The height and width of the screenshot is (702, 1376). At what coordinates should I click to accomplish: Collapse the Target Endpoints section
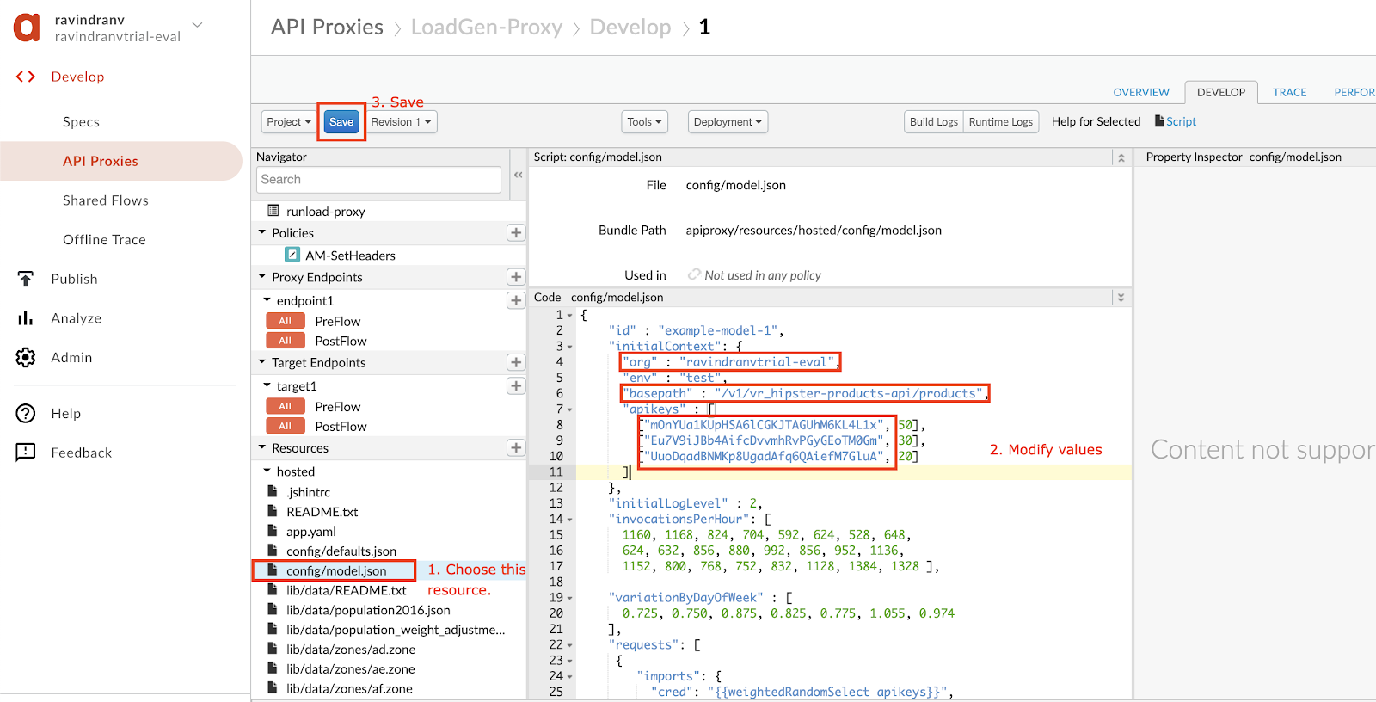(x=262, y=362)
